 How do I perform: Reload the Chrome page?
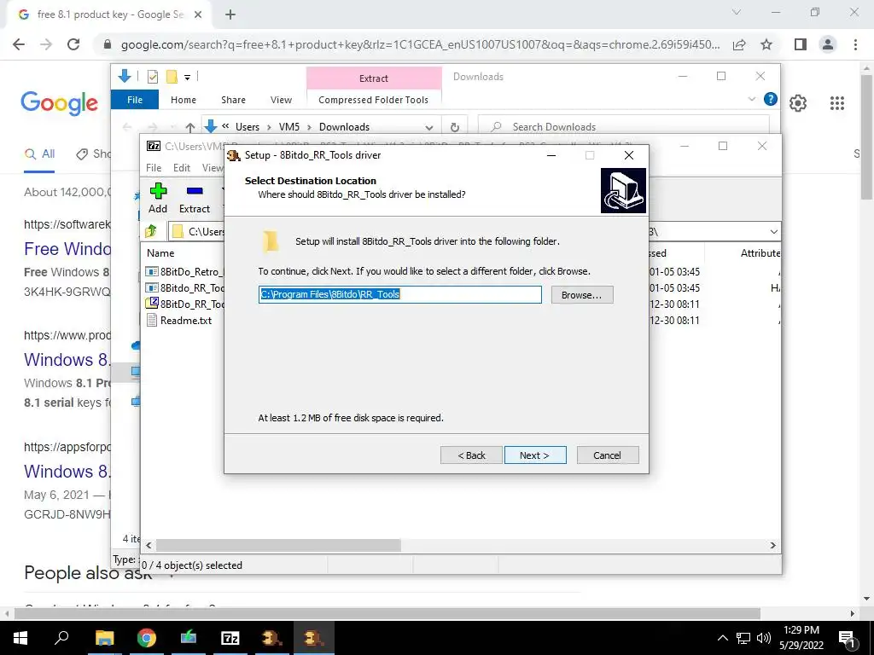pyautogui.click(x=73, y=44)
